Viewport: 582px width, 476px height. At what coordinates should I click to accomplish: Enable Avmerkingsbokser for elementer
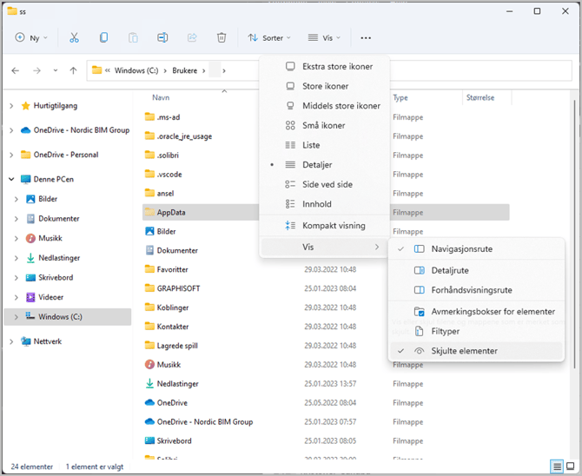coord(493,311)
